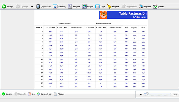Click the 'Apart. Nº' column header
The height and width of the screenshot is (102, 179).
coord(39,28)
